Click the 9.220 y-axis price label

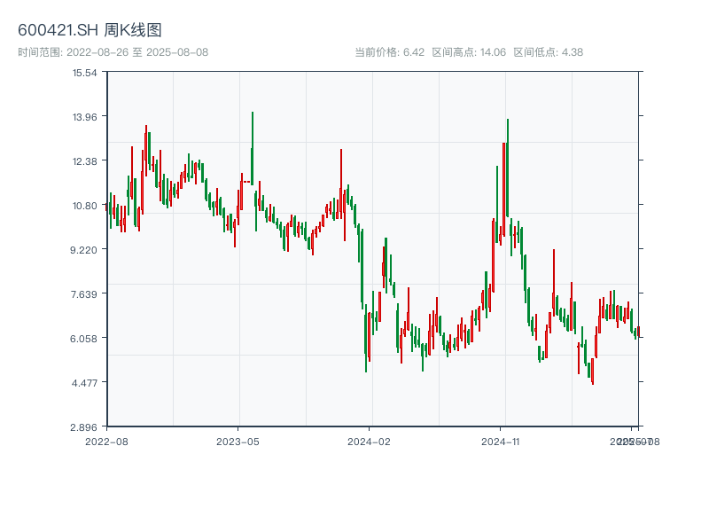(85, 249)
